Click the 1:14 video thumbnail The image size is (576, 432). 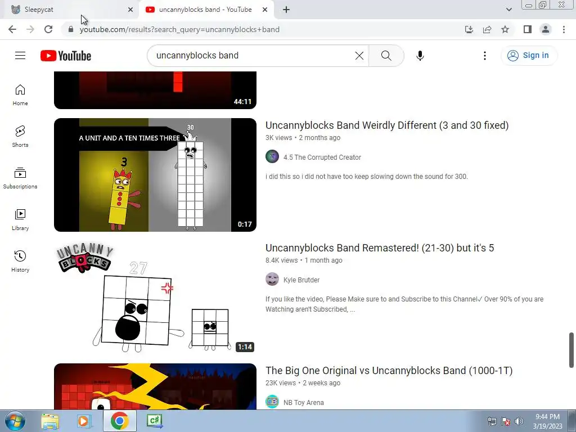click(155, 298)
